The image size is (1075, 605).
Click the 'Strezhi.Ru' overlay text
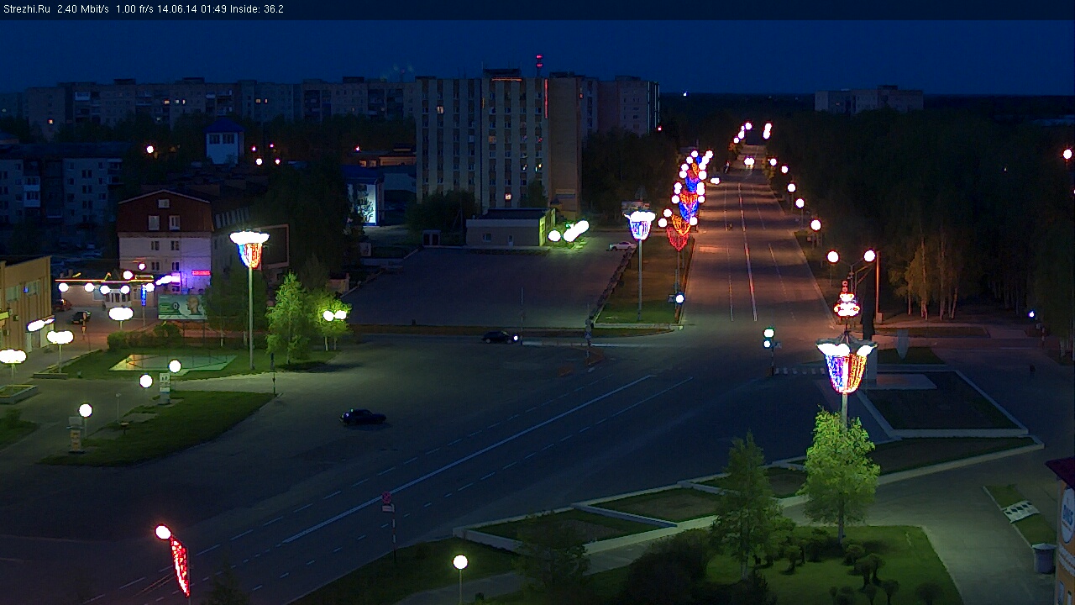[x=26, y=9]
